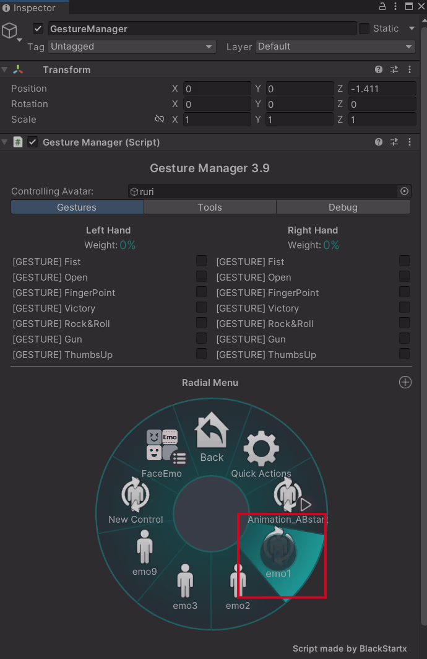Open the Inspector panel options menu
This screenshot has height=659, width=427.
pos(395,6)
